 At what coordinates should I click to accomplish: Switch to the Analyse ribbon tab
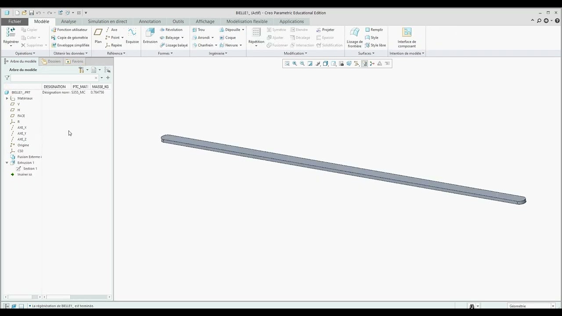click(68, 22)
